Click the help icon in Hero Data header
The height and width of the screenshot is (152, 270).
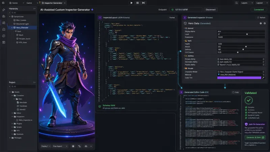[x=261, y=23]
